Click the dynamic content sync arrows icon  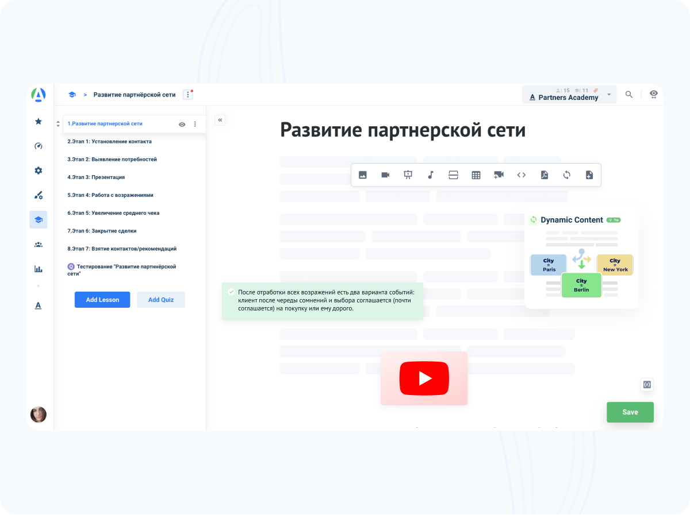pyautogui.click(x=567, y=175)
